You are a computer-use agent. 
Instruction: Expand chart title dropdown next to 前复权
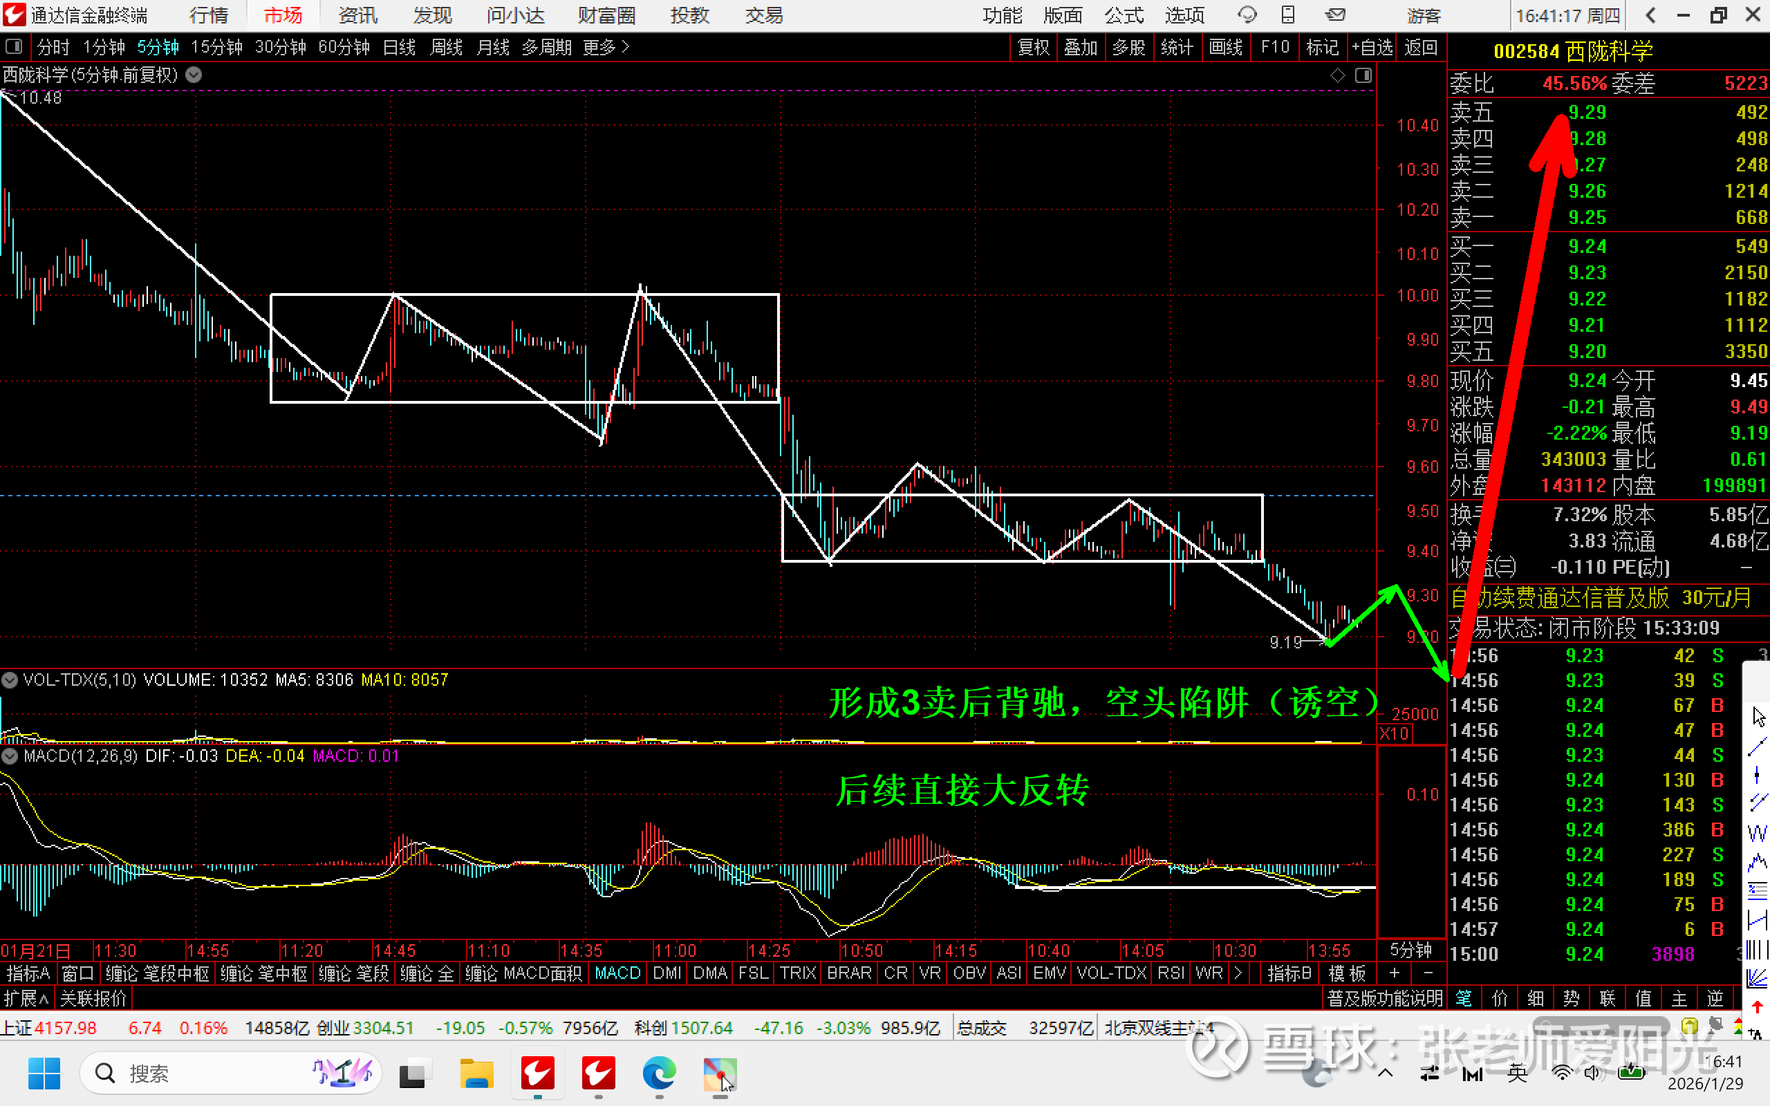[194, 75]
